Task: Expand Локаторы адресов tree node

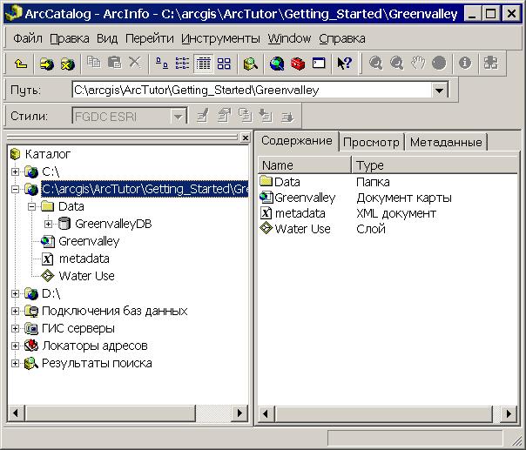Action: [x=15, y=346]
